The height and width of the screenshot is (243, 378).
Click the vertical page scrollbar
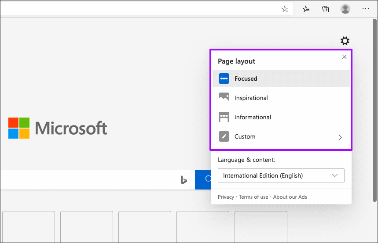point(374,111)
